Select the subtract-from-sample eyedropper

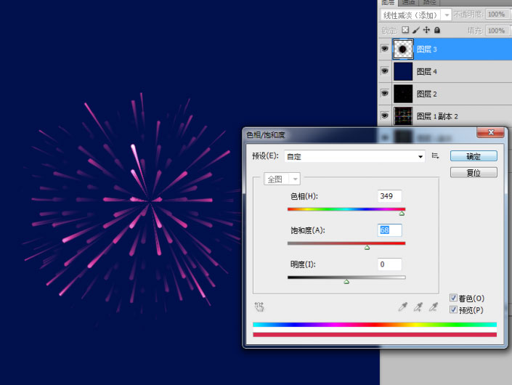point(434,307)
